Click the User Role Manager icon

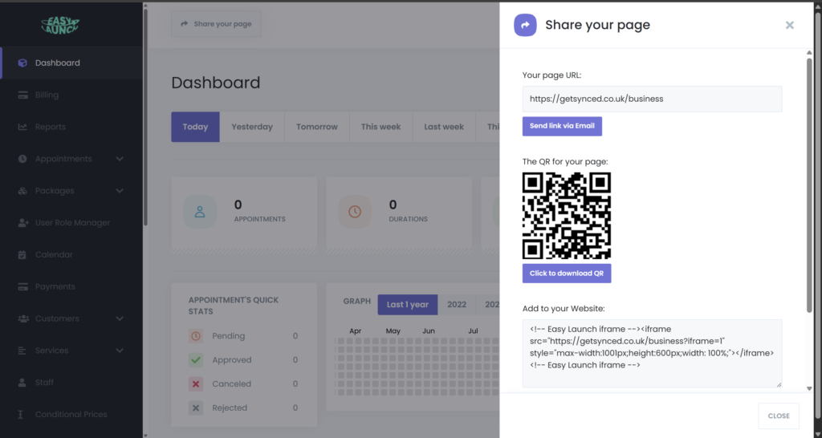tap(22, 222)
